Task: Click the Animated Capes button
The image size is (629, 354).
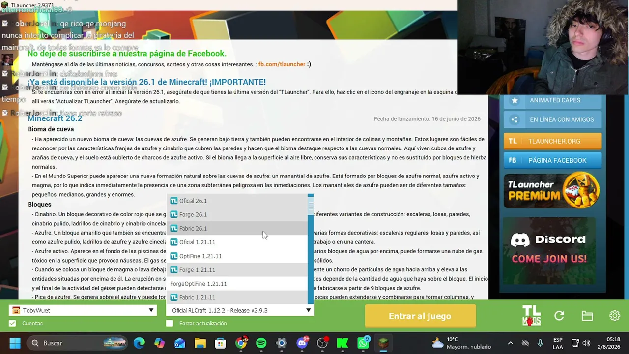Action: click(552, 100)
